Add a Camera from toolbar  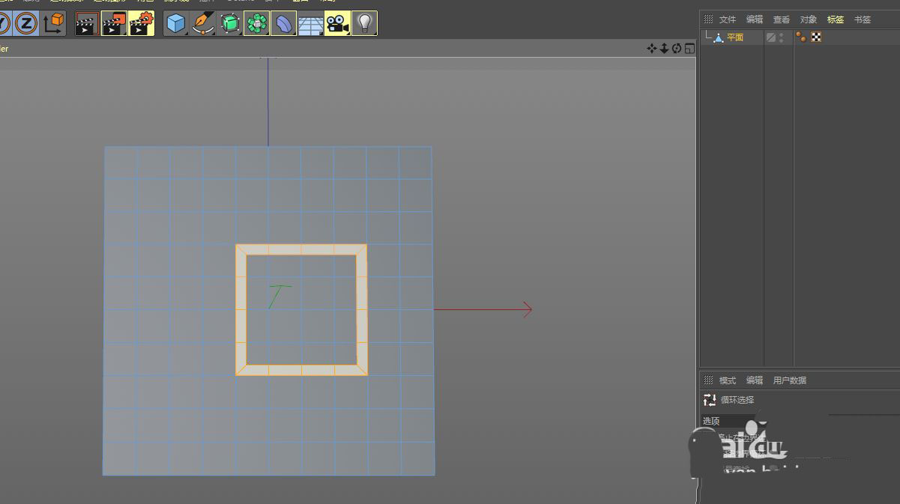point(338,24)
